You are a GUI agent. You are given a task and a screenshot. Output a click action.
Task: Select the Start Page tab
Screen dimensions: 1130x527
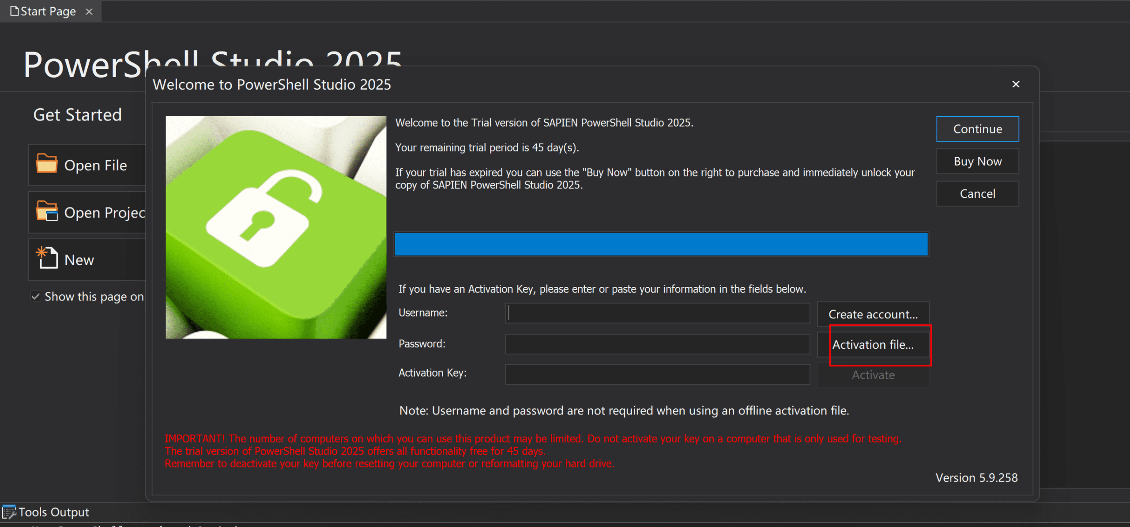pos(48,11)
